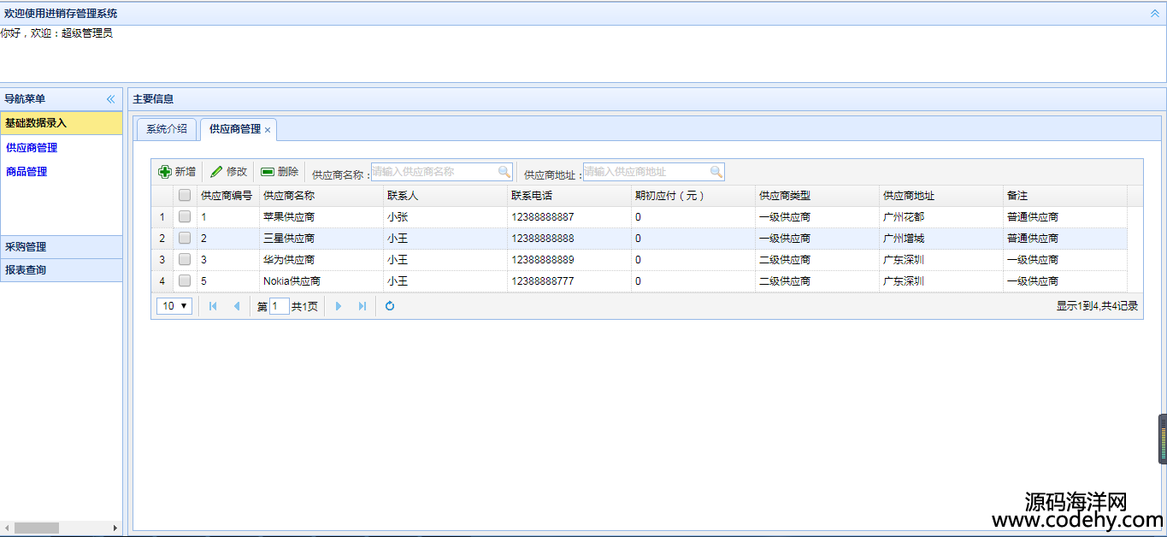Switch to the 系统介绍 tab
The image size is (1167, 537).
pyautogui.click(x=167, y=129)
